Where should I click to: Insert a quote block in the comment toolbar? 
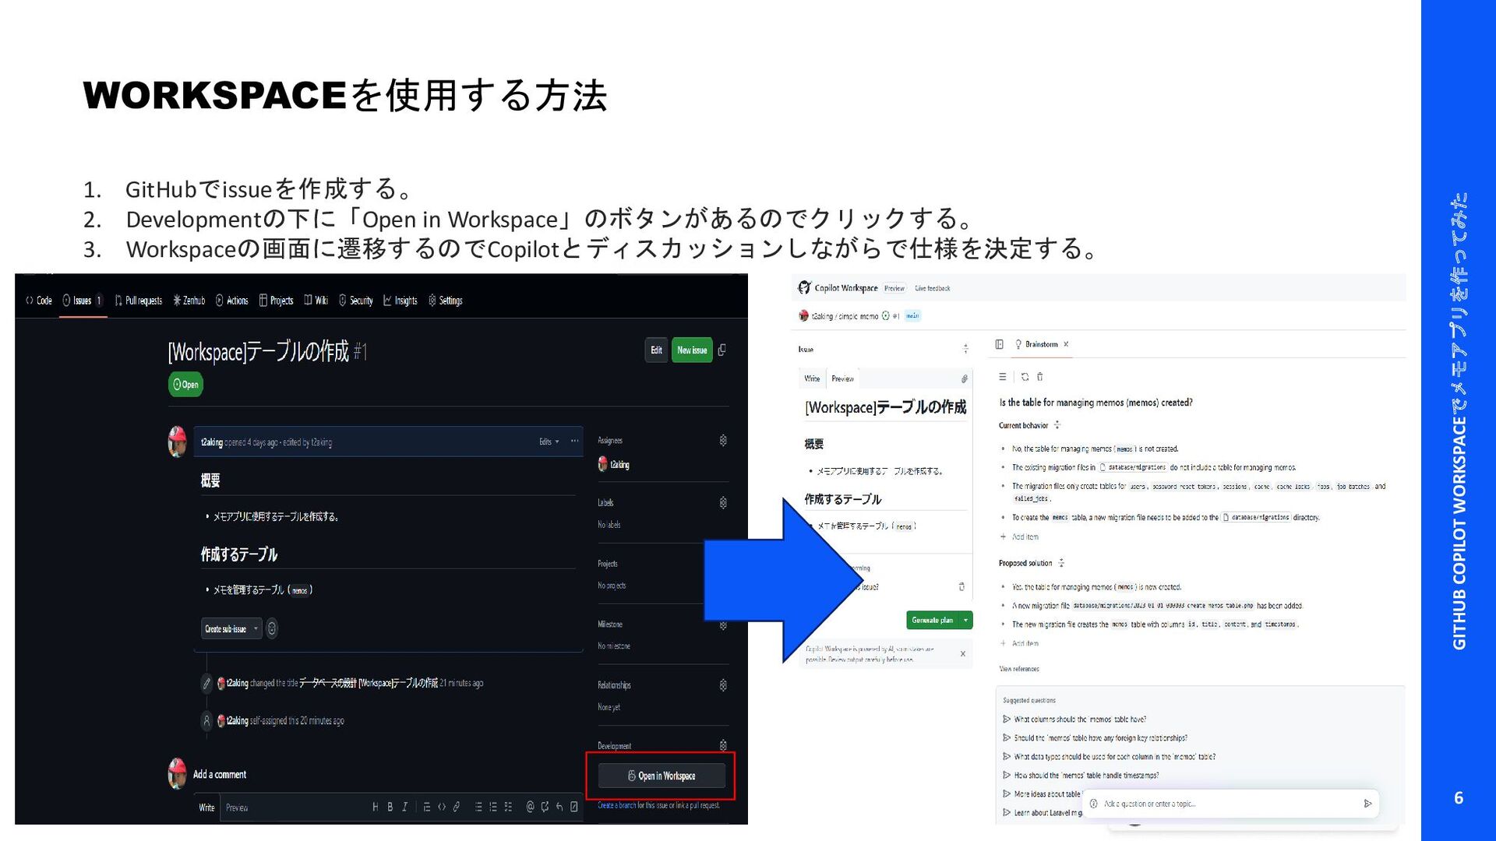(x=427, y=807)
